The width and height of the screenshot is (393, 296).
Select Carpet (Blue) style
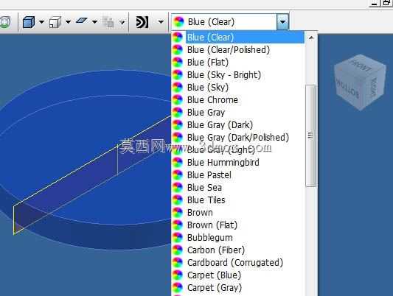coord(238,275)
